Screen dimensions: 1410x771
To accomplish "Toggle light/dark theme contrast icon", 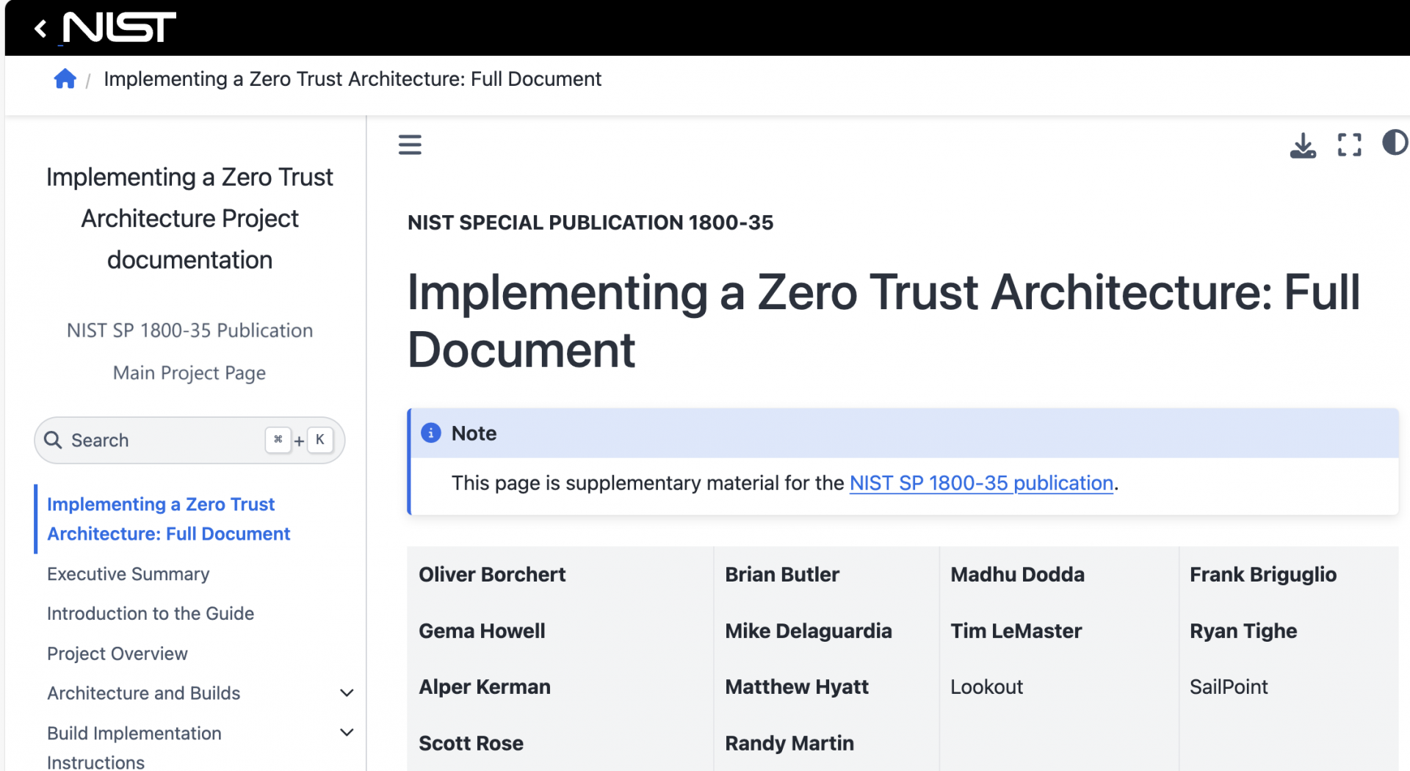I will 1394,142.
